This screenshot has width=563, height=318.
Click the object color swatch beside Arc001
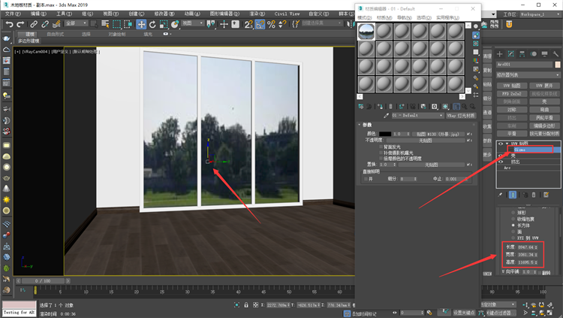click(558, 65)
